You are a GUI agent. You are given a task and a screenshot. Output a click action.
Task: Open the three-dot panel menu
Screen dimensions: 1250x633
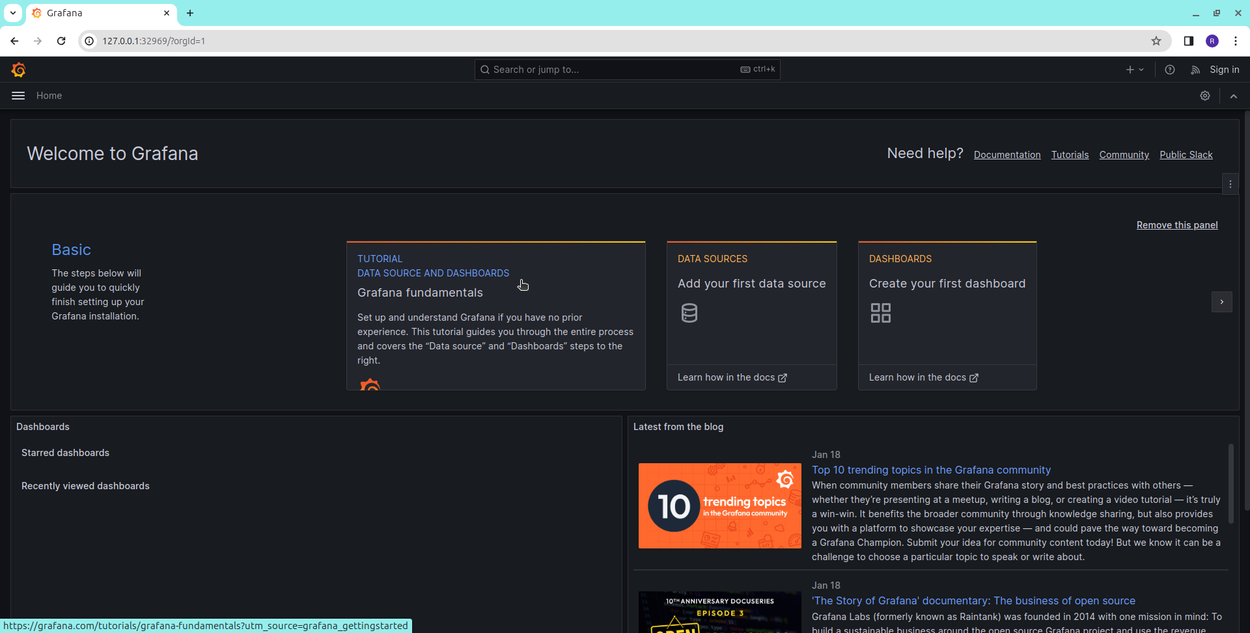pos(1230,184)
